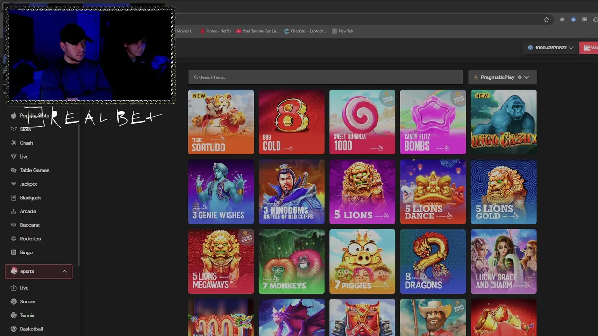Click the search magnifier icon
This screenshot has height=336, width=598.
click(x=196, y=77)
